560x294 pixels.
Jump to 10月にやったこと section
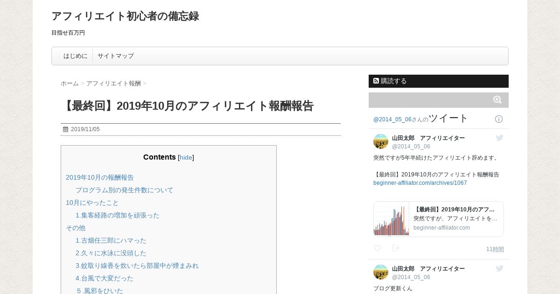click(92, 203)
